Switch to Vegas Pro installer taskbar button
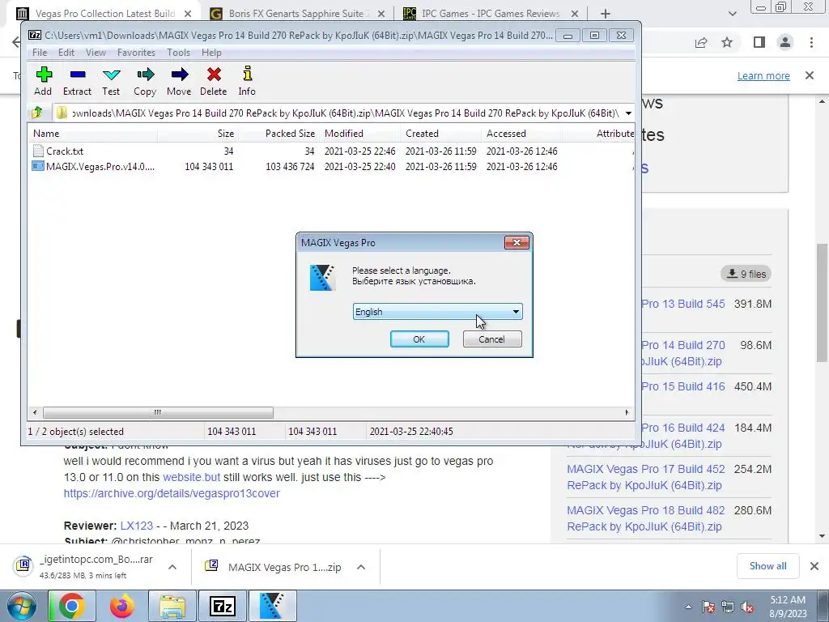This screenshot has height=622, width=829. coord(273,606)
